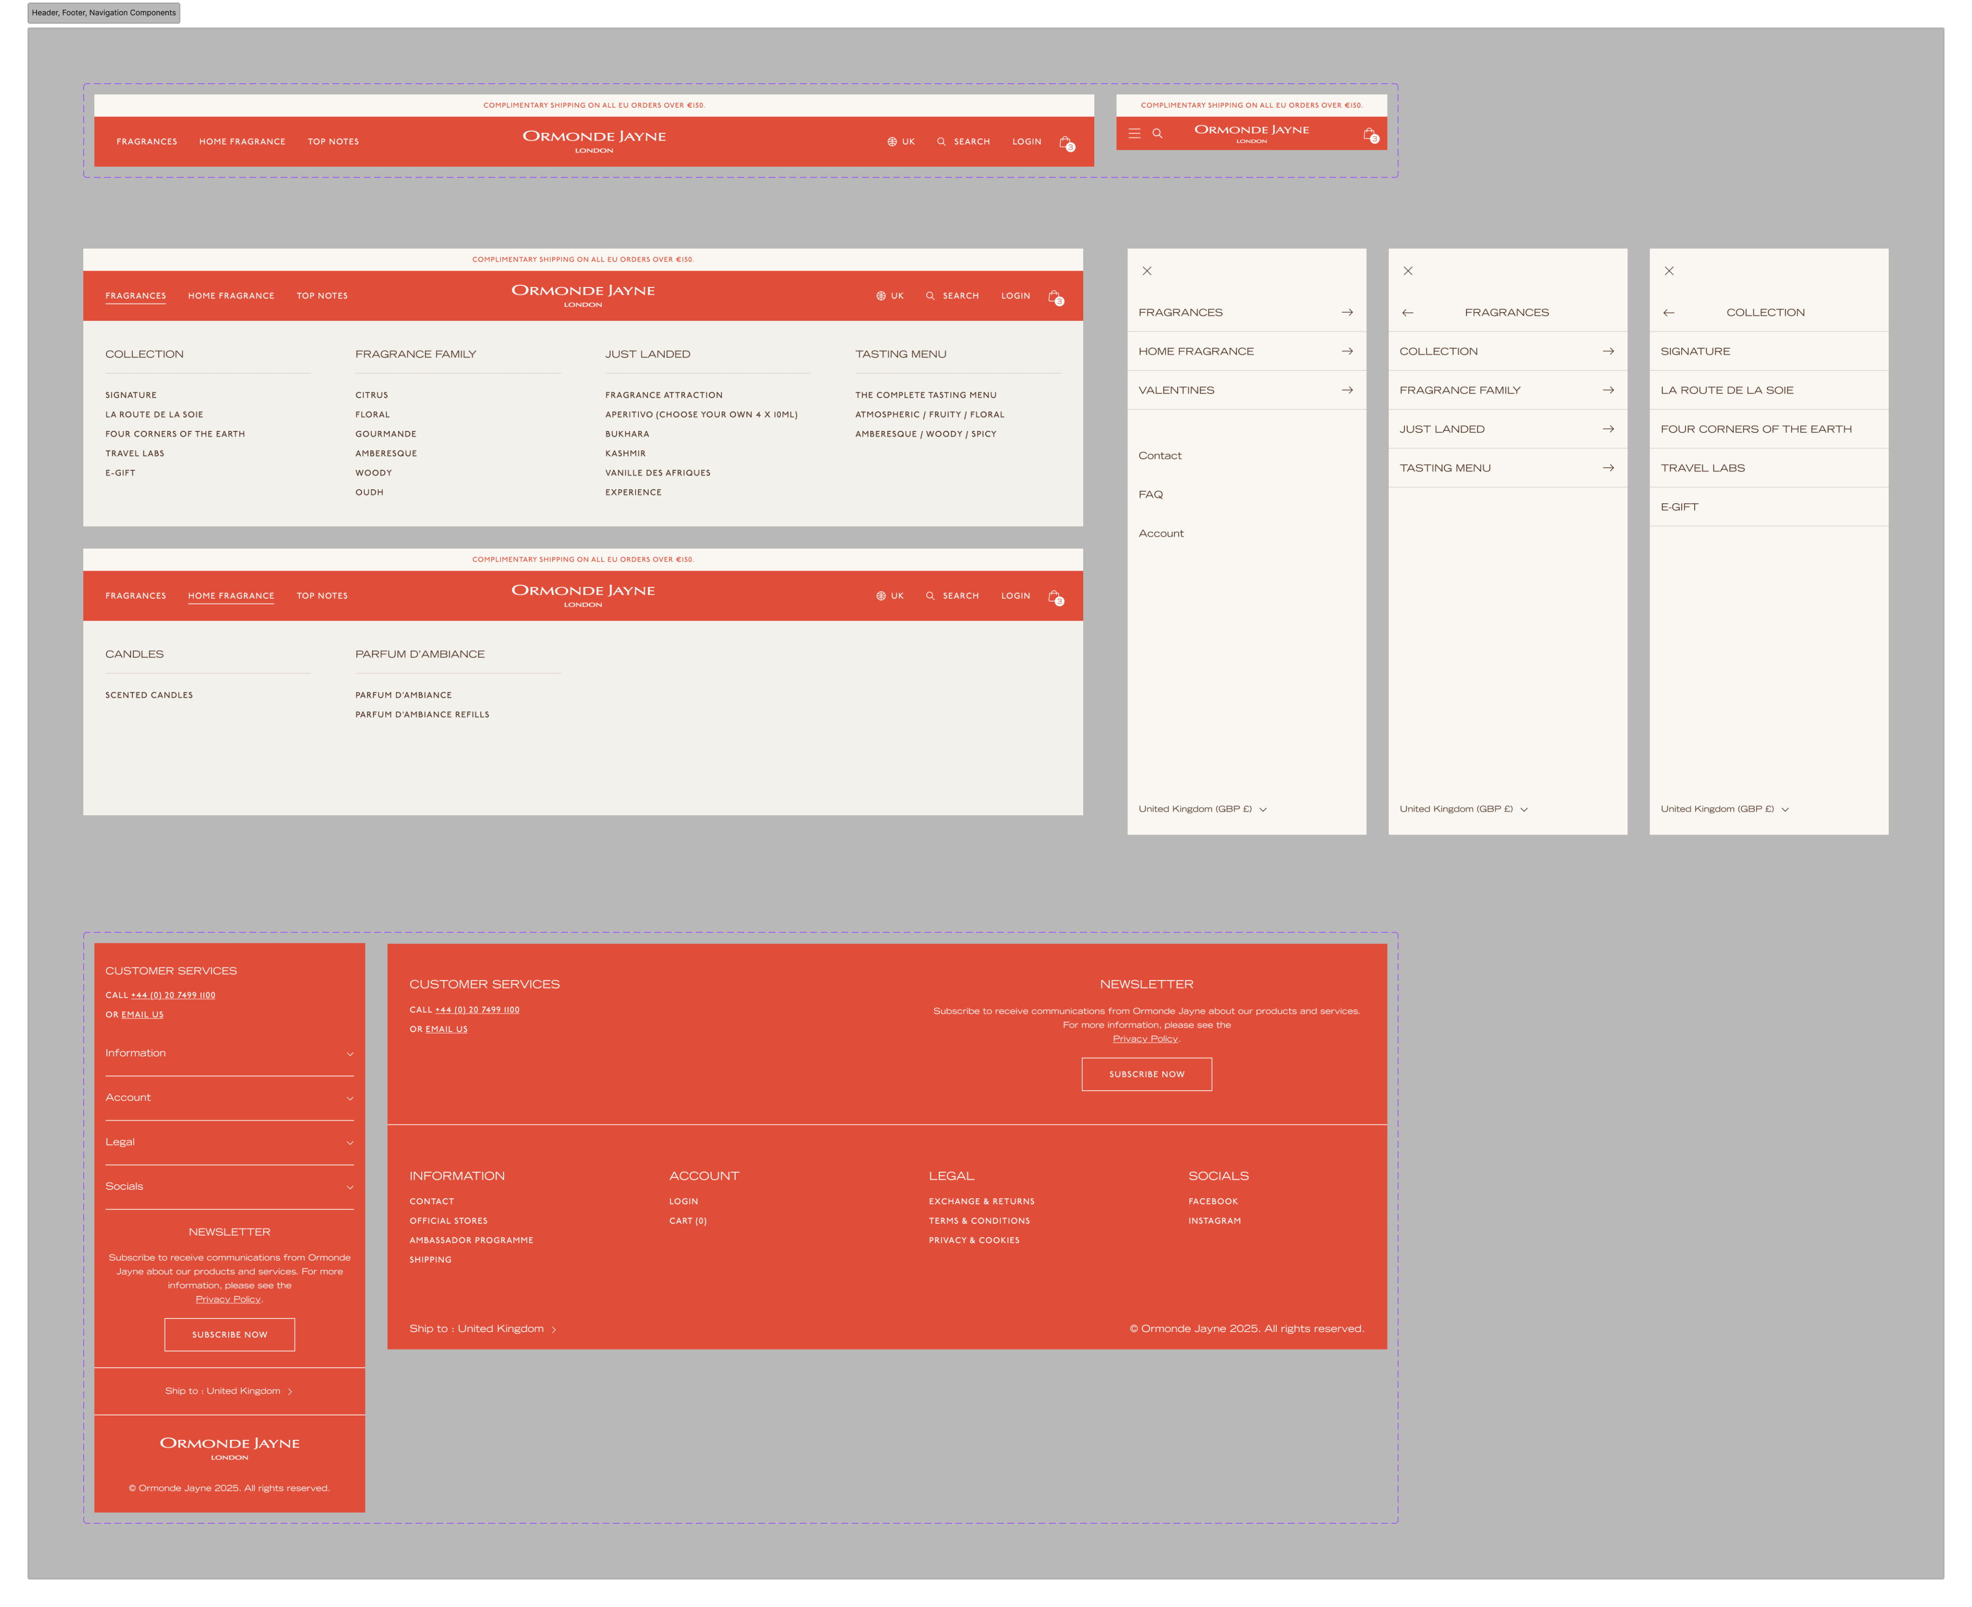Open the cart bag icon in the header with HOME FRAGRANCE underlined

tap(1055, 597)
